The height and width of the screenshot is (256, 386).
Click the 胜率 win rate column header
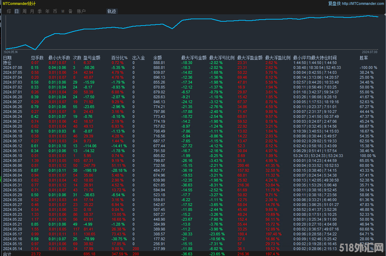[364, 58]
